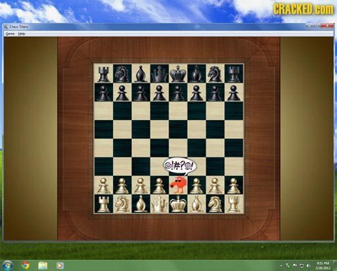The height and width of the screenshot is (271, 337).
Task: Select the black knight on g8
Action: tap(215, 74)
